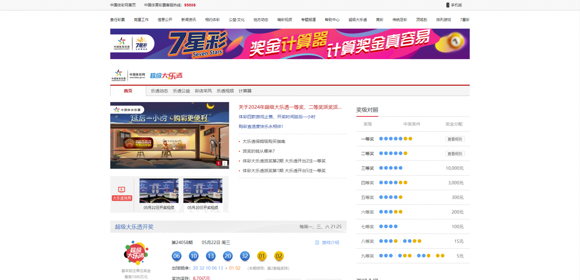Click the 第24058期 draw number
This screenshot has height=280, width=580.
pyautogui.click(x=182, y=242)
